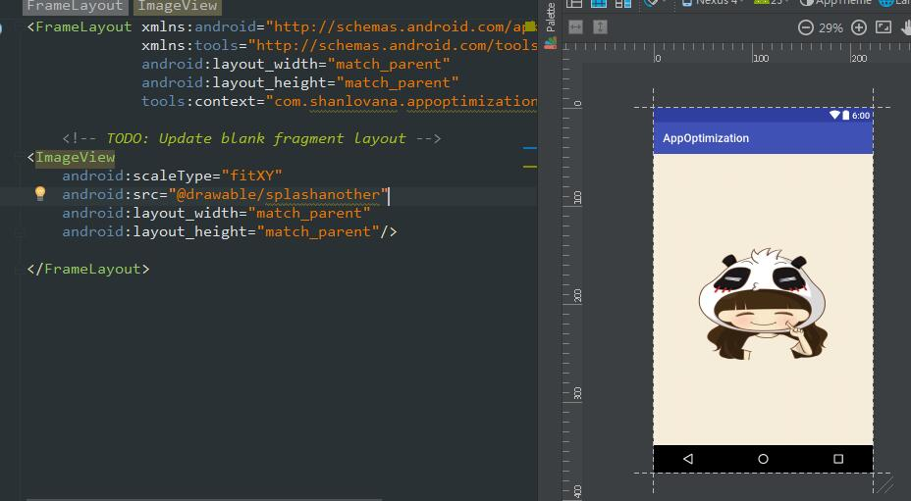Zoom in the design preview

point(859,27)
